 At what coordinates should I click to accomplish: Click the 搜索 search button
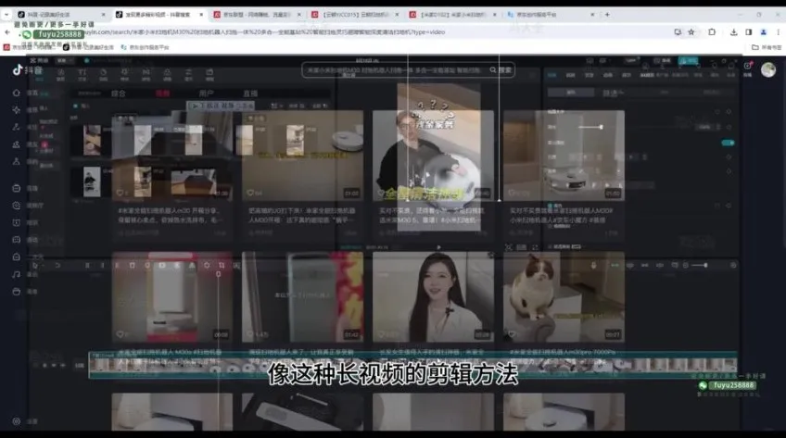pyautogui.click(x=502, y=69)
